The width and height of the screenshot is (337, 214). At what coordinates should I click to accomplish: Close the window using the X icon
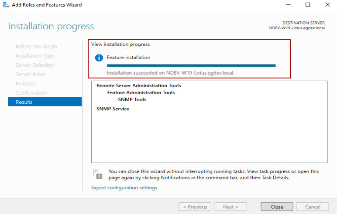[x=327, y=5]
